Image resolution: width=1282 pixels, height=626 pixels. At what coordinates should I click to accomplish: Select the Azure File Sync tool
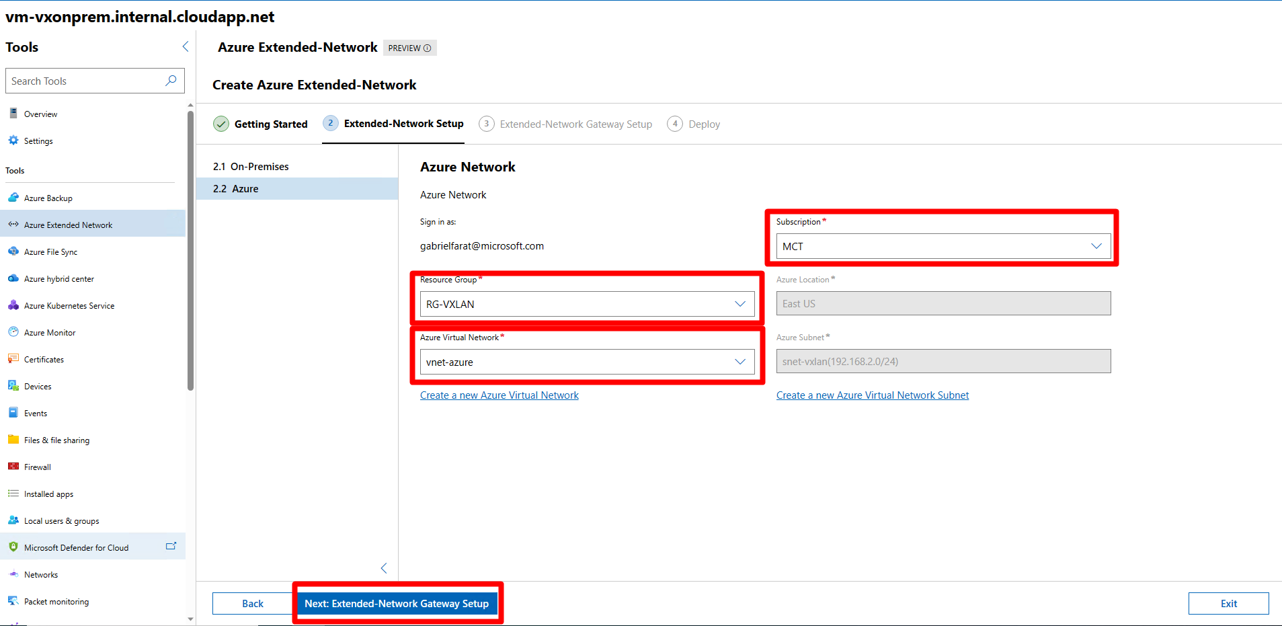[50, 251]
